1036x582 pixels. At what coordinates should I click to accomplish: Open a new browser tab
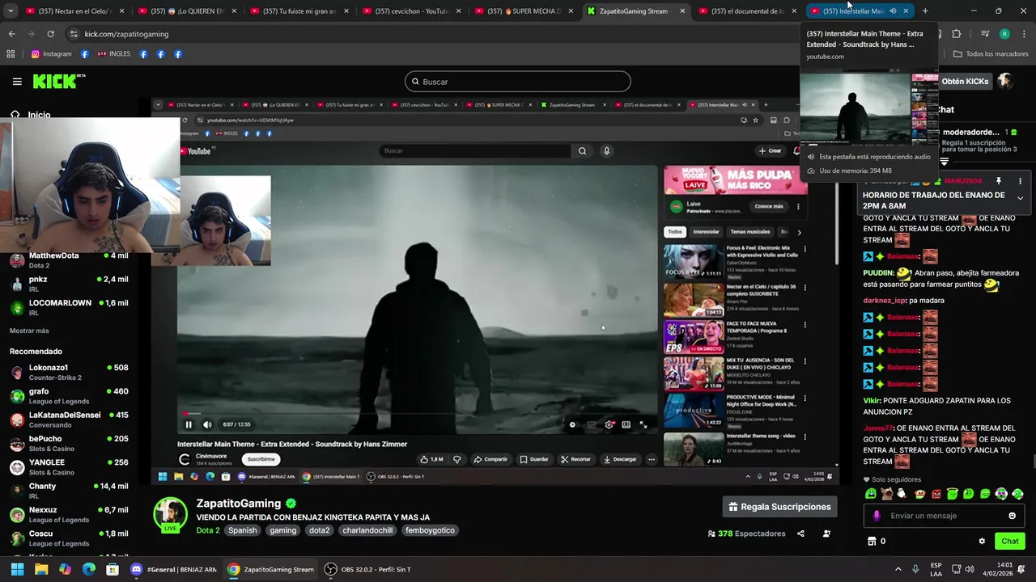pos(925,11)
